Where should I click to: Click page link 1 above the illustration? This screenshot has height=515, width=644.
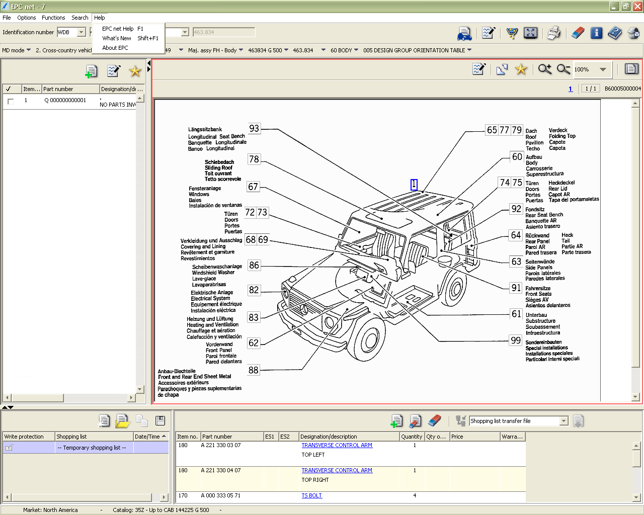[571, 89]
